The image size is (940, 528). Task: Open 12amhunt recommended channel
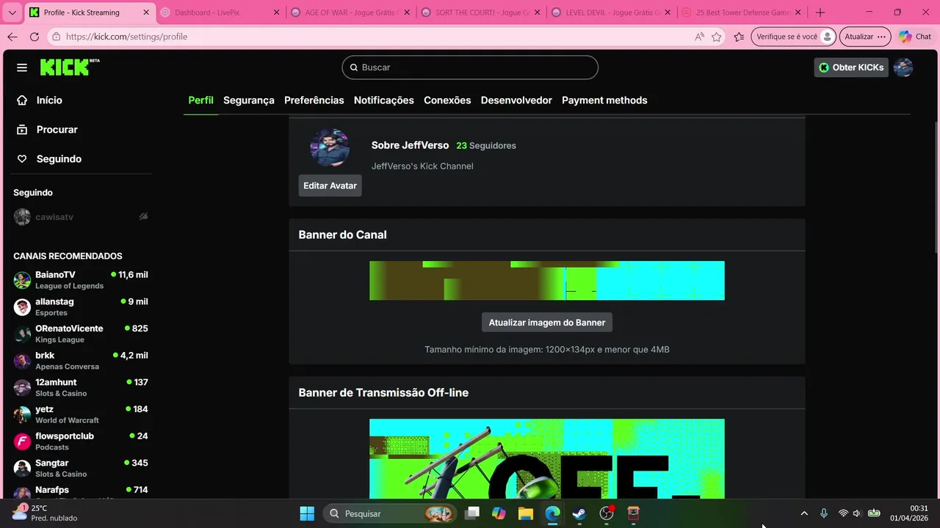[81, 387]
